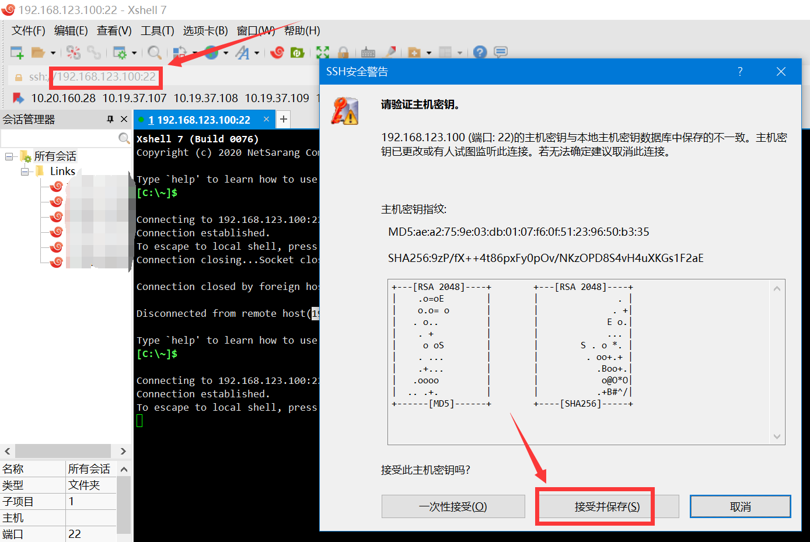Click the SHA256 fingerprint text
The width and height of the screenshot is (810, 542).
(x=546, y=258)
